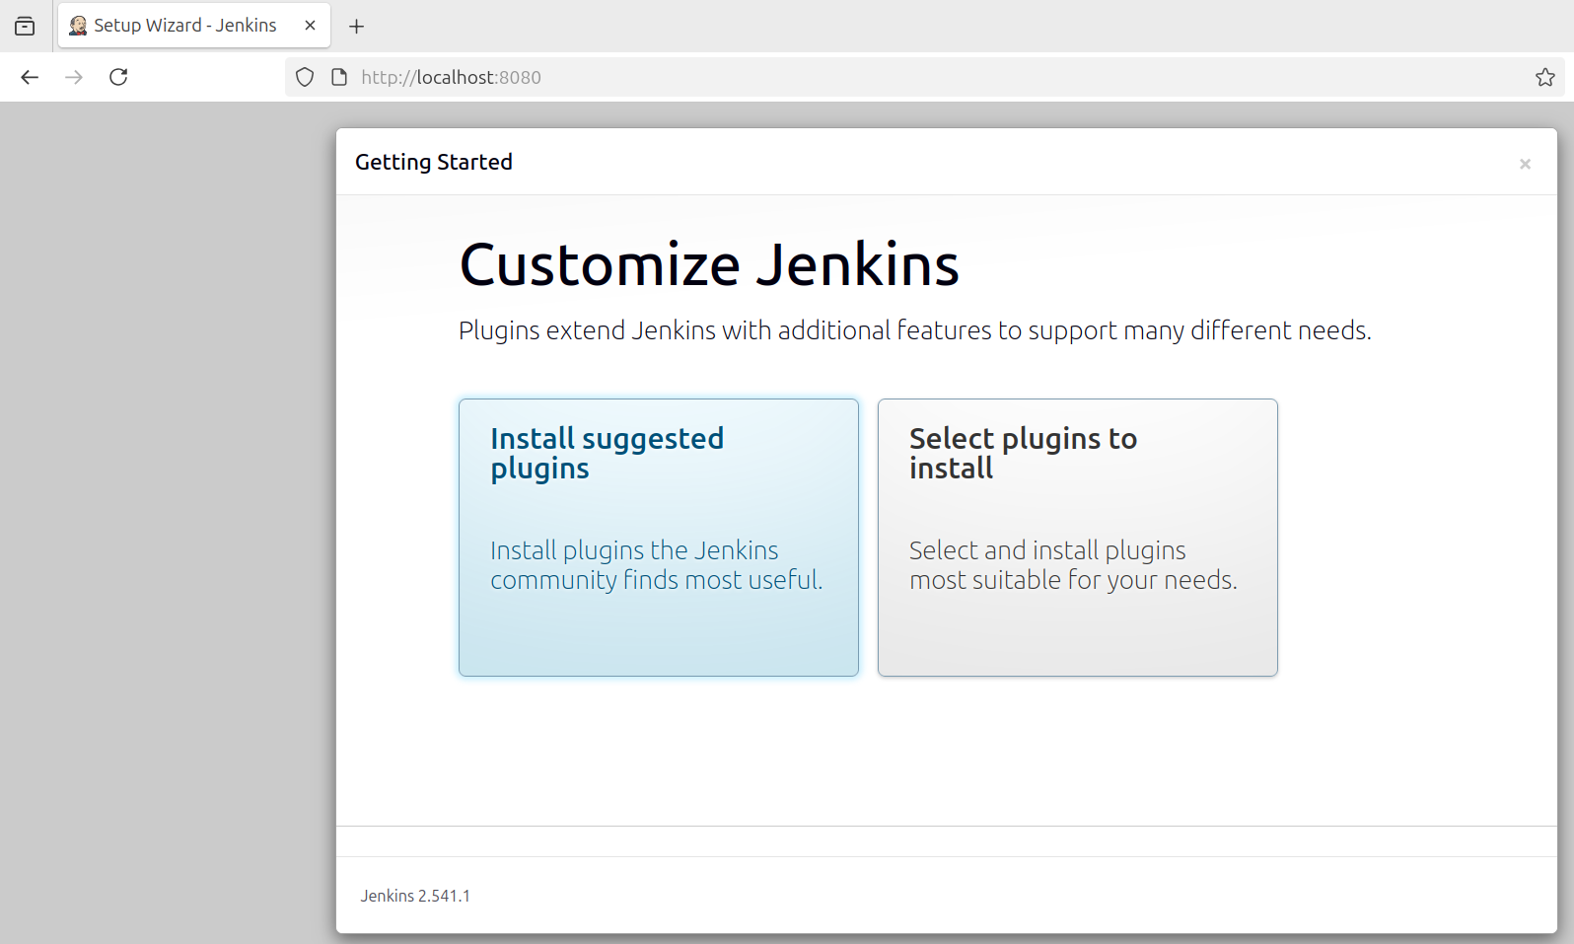Choose Select plugins to install card
Viewport: 1574px width, 944px height.
pyautogui.click(x=1077, y=538)
